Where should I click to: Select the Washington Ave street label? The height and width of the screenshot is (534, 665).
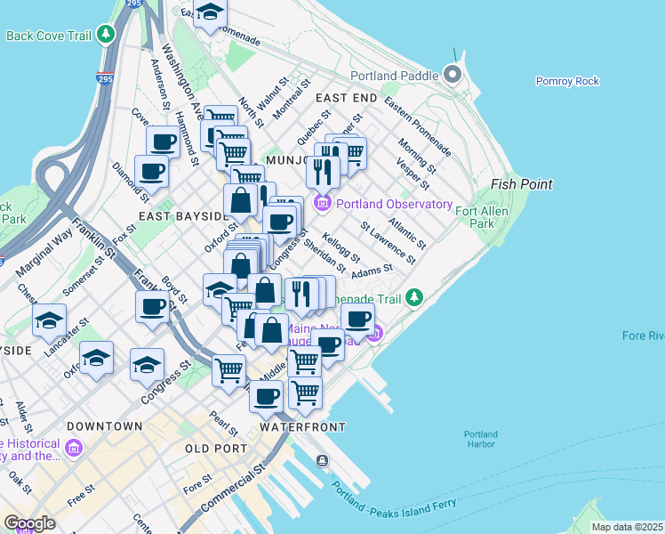[182, 82]
